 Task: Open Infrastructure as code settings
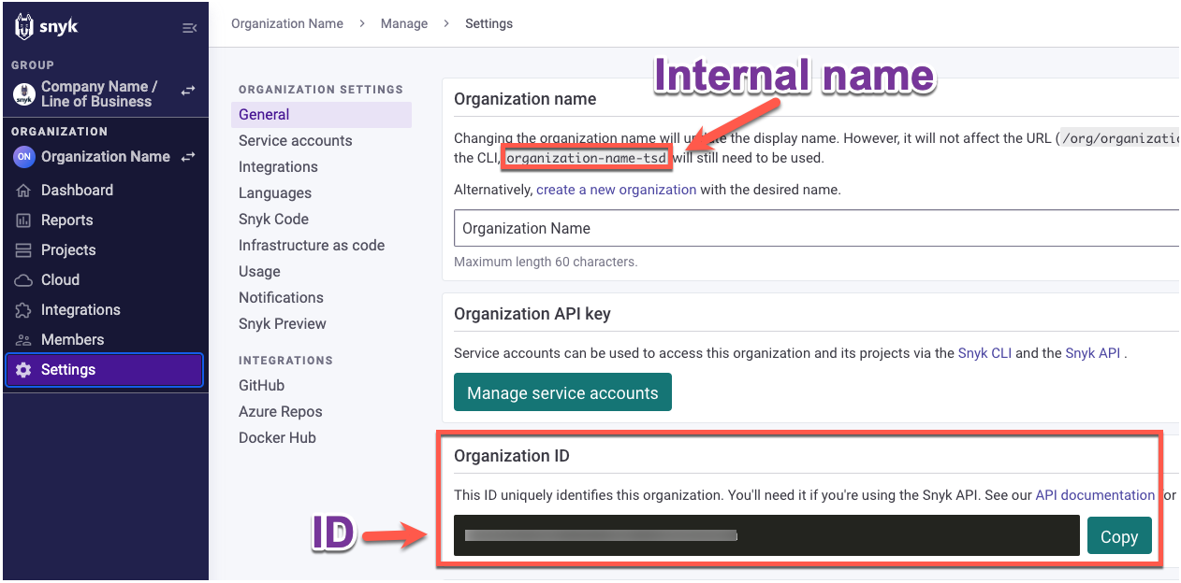[312, 246]
